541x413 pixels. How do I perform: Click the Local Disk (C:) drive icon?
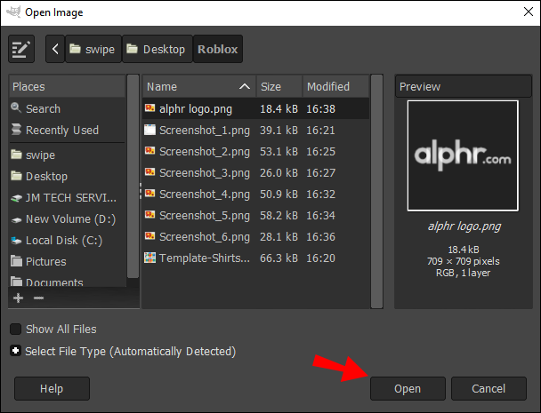(16, 240)
